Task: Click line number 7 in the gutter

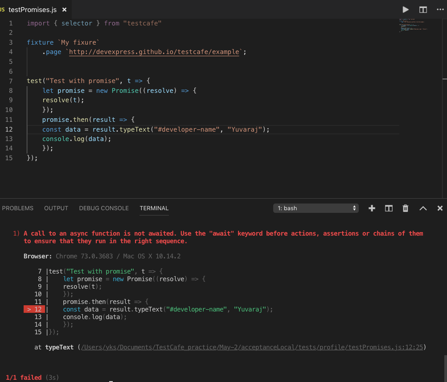Action: (x=11, y=81)
